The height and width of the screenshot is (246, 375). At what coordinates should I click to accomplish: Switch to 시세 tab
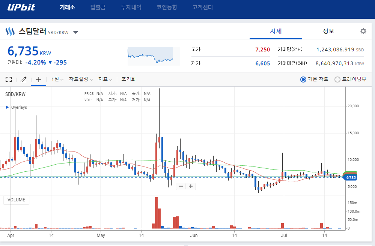coord(276,31)
